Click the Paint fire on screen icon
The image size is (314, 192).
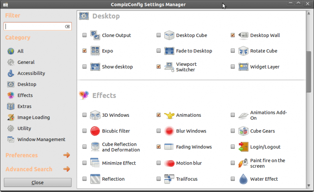[243, 163]
